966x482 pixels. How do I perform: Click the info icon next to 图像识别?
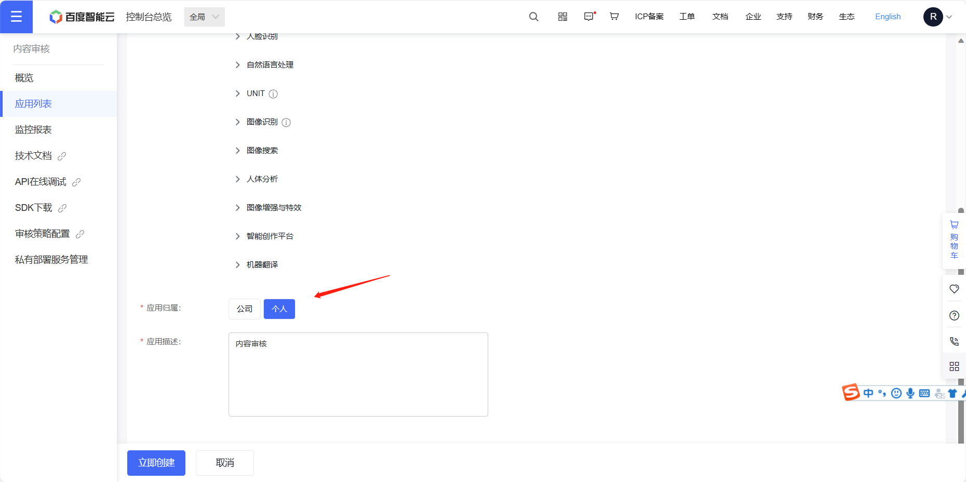pos(286,123)
